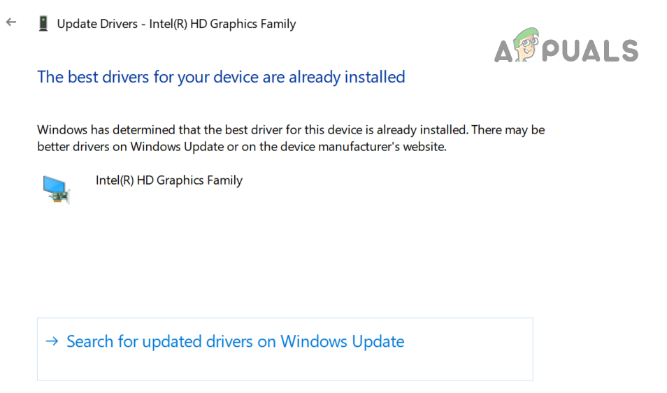Click the letter A in Appuals logo

pyautogui.click(x=506, y=50)
